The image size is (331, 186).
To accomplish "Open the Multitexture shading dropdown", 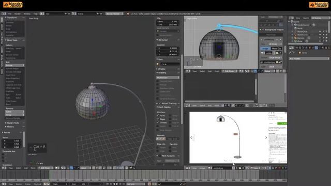I will coord(168,78).
